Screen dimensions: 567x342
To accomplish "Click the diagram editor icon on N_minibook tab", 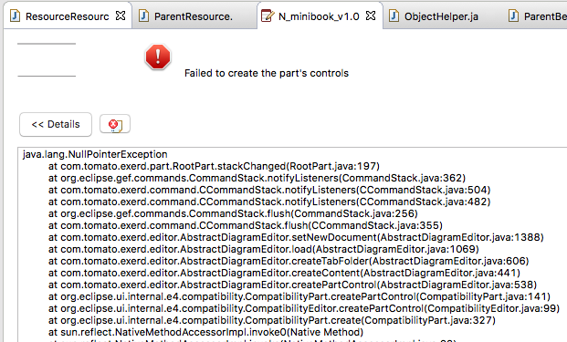I will point(268,16).
